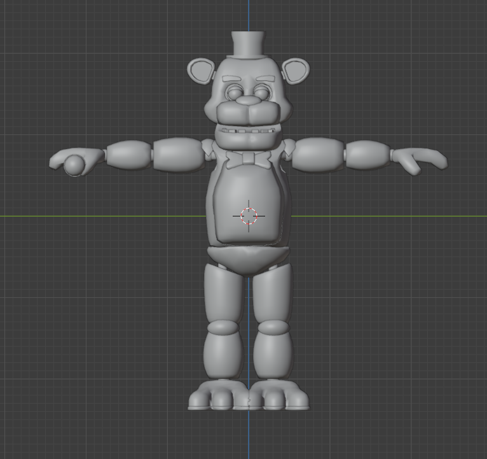Select the lower jaw with teeth

click(249, 137)
